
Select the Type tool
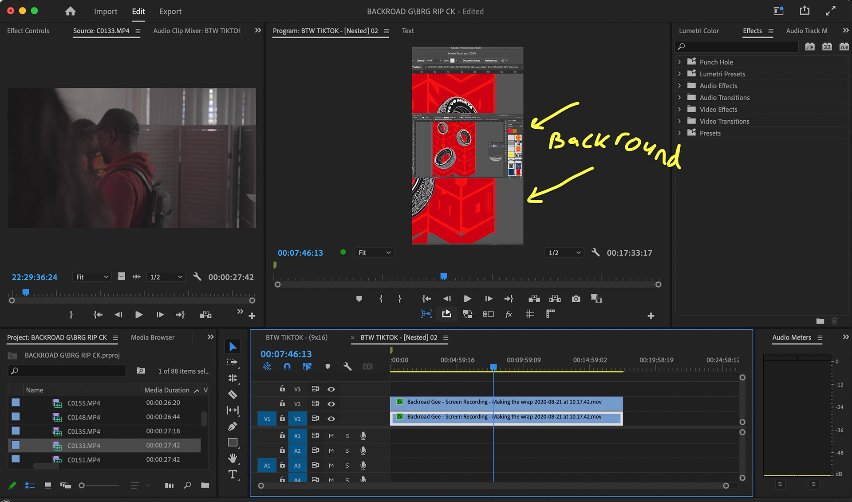pos(233,474)
